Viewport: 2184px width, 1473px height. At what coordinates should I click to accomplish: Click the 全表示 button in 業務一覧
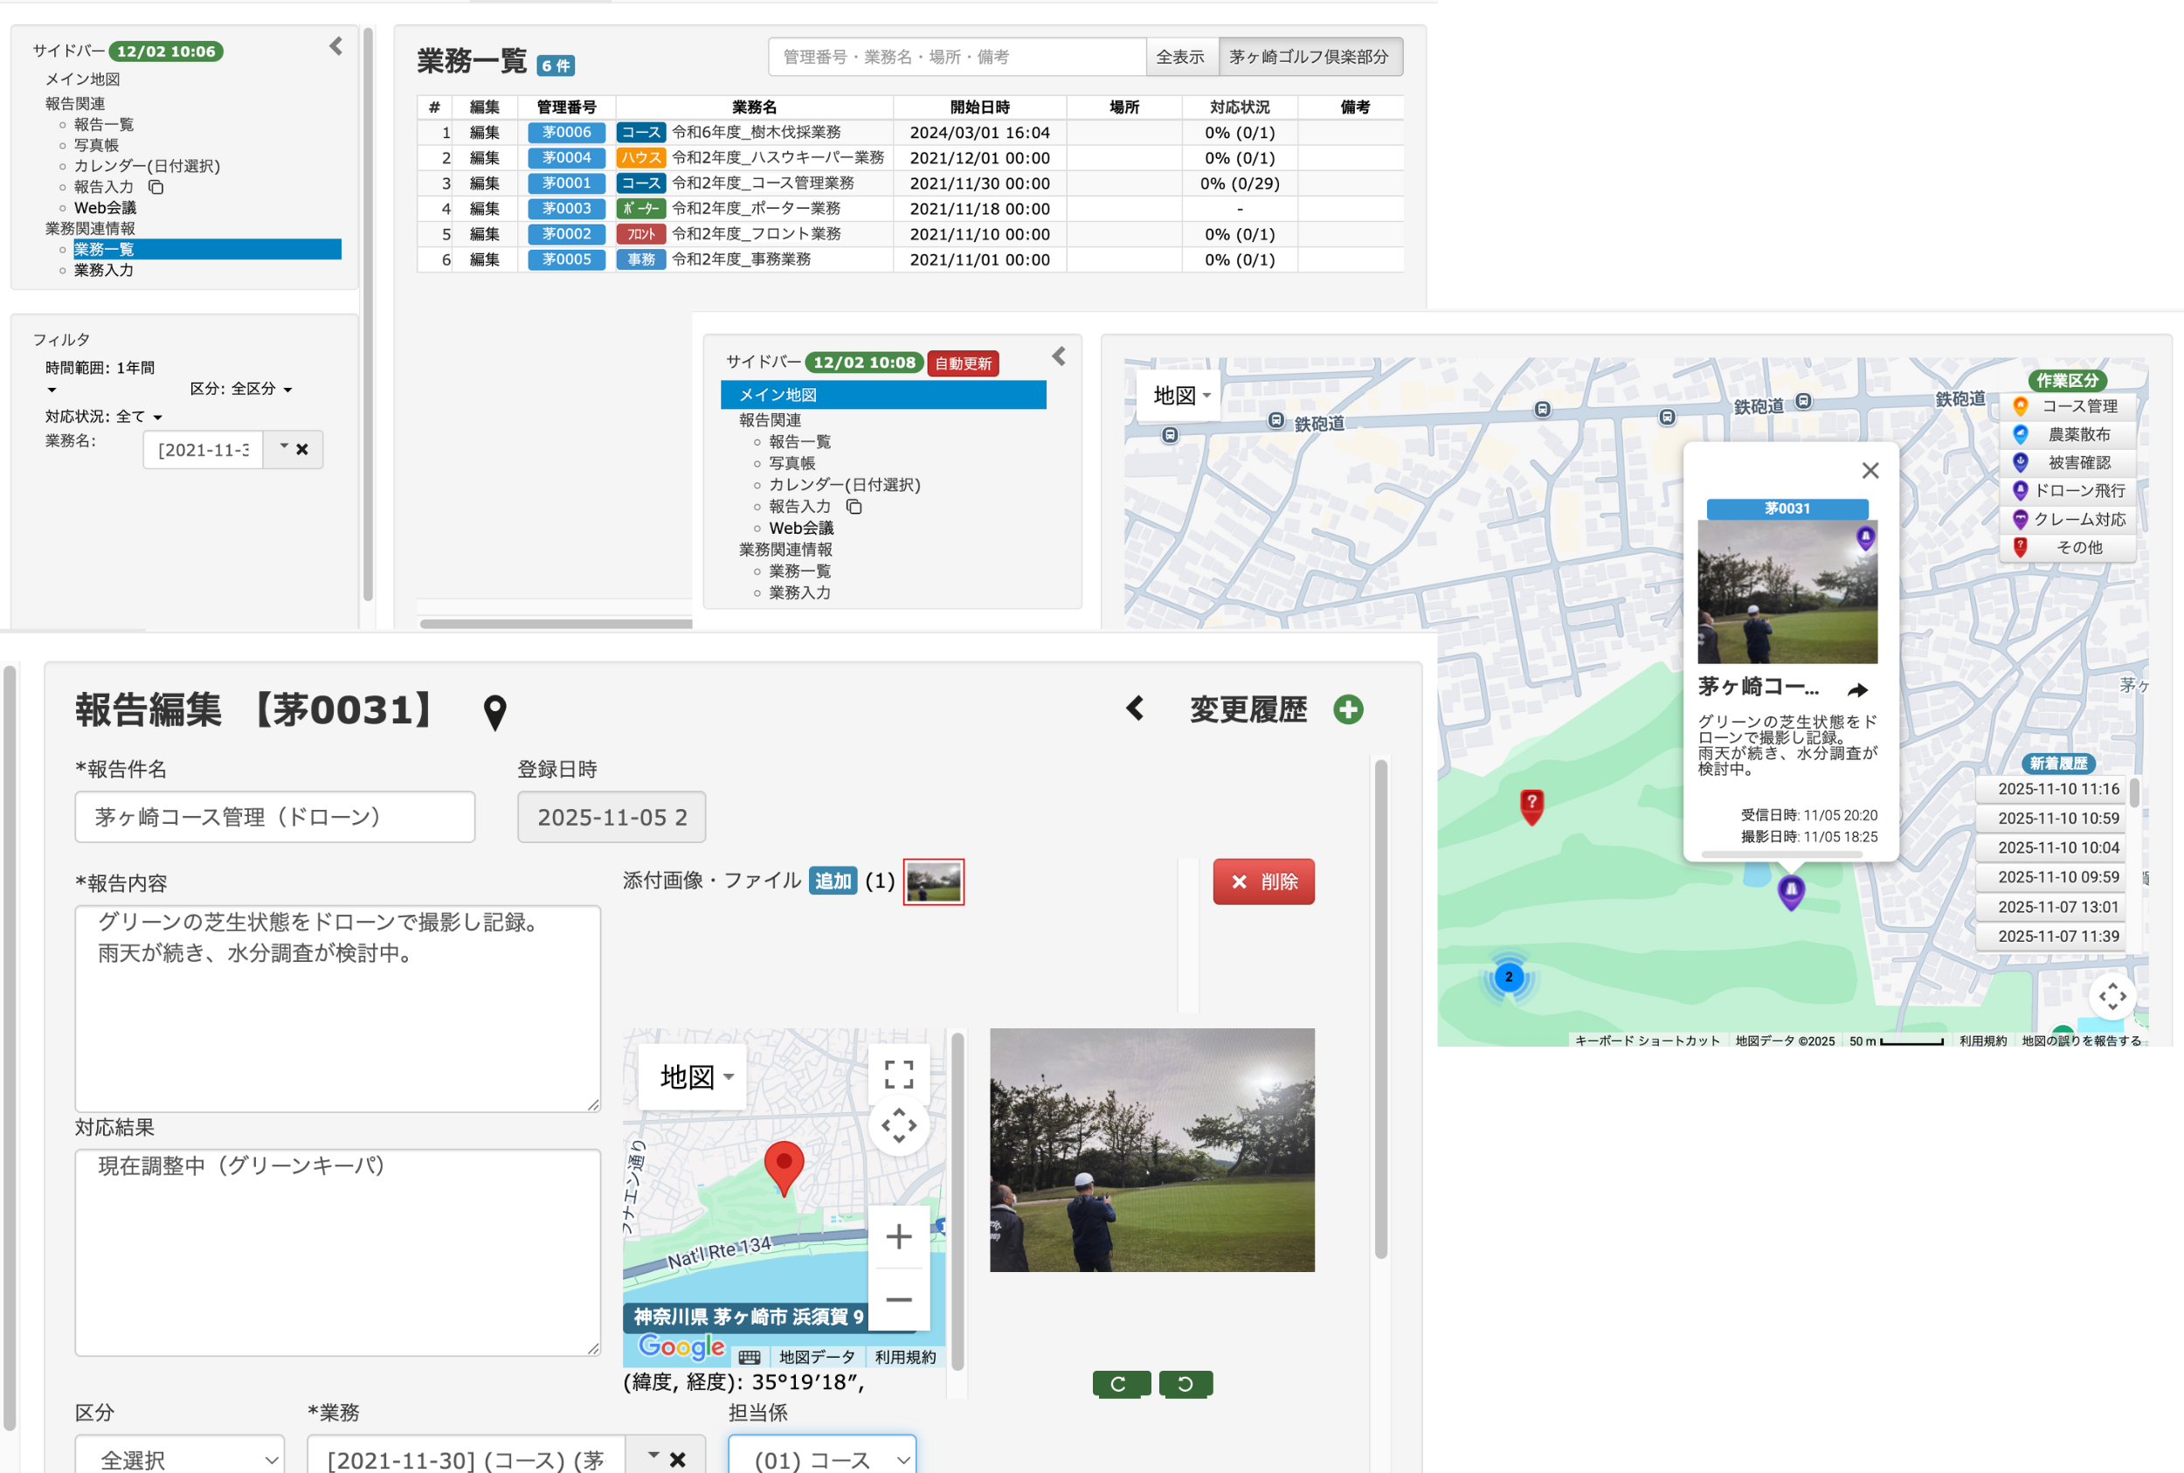pyautogui.click(x=1180, y=58)
